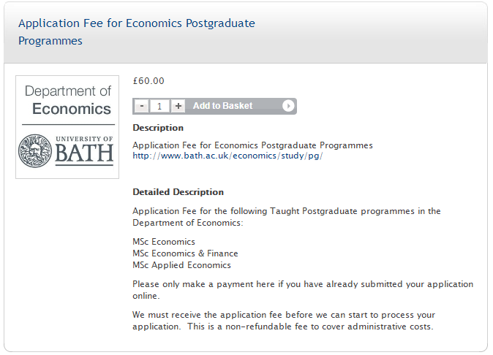The image size is (493, 355).
Task: Decrease quantity with the minus button
Action: pyautogui.click(x=142, y=106)
